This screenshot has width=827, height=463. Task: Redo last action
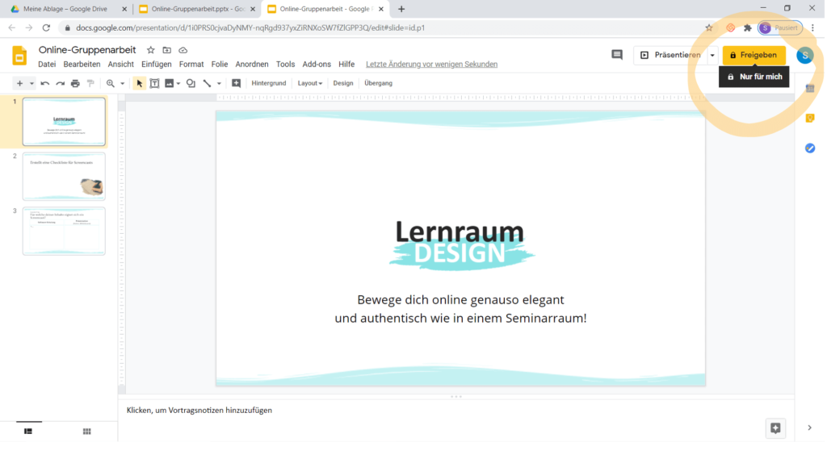click(60, 83)
